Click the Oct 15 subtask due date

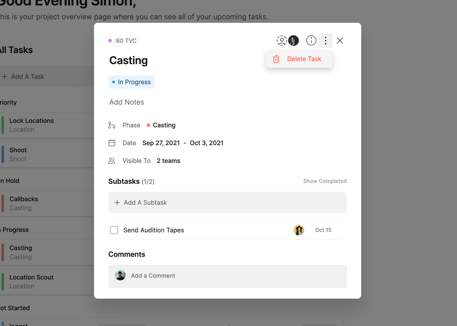[x=323, y=230]
